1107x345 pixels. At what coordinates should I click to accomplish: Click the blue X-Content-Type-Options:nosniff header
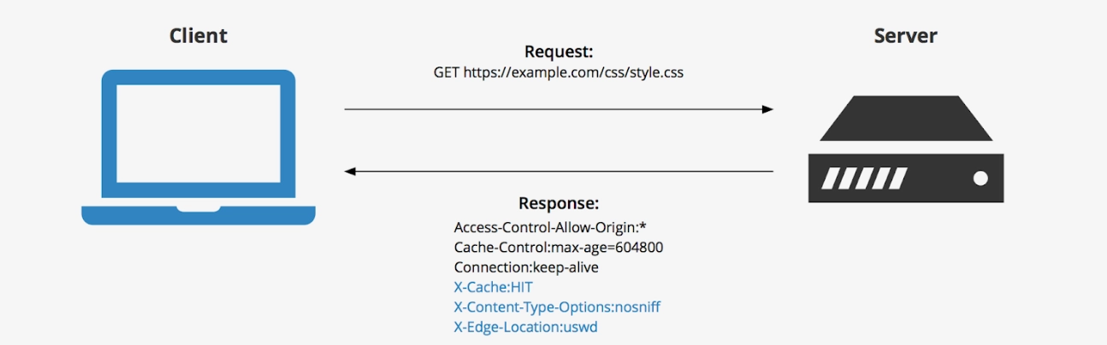[x=557, y=307]
